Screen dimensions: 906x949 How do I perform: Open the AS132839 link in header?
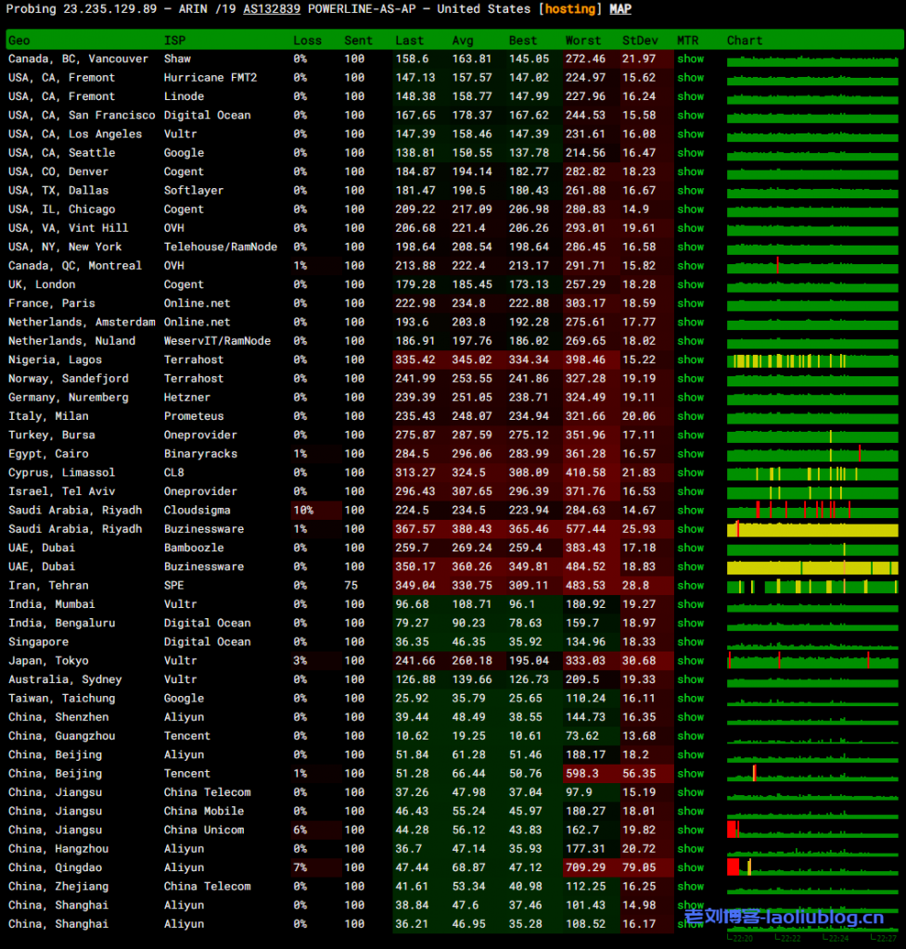coord(272,9)
